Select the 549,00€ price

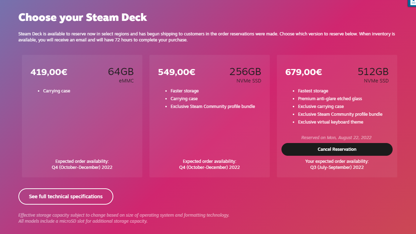point(176,72)
